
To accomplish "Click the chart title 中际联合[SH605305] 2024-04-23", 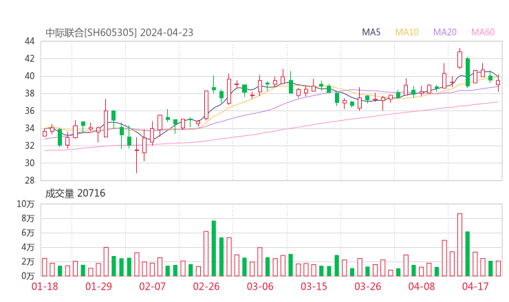I will 119,33.
